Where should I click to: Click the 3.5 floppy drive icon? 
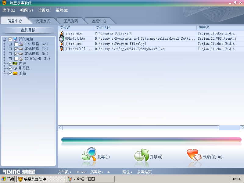pyautogui.click(x=21, y=44)
